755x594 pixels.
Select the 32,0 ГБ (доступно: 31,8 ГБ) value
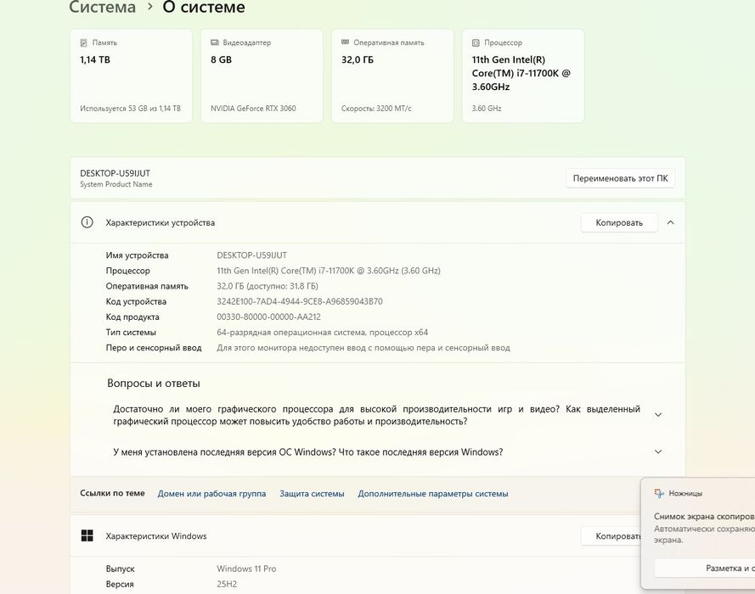click(x=268, y=286)
